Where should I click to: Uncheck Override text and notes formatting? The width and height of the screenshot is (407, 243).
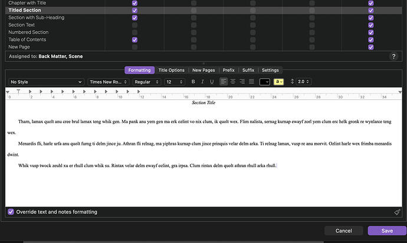(x=11, y=212)
